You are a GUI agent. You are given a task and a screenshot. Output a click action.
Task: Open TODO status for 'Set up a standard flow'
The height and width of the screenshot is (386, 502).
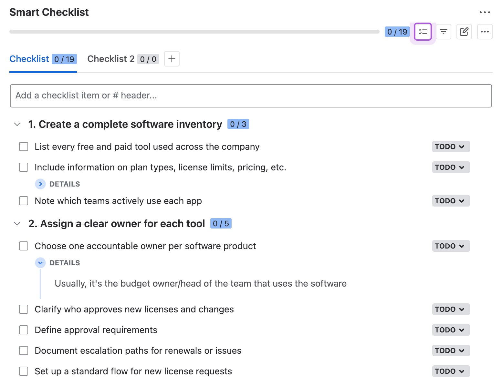click(x=450, y=371)
